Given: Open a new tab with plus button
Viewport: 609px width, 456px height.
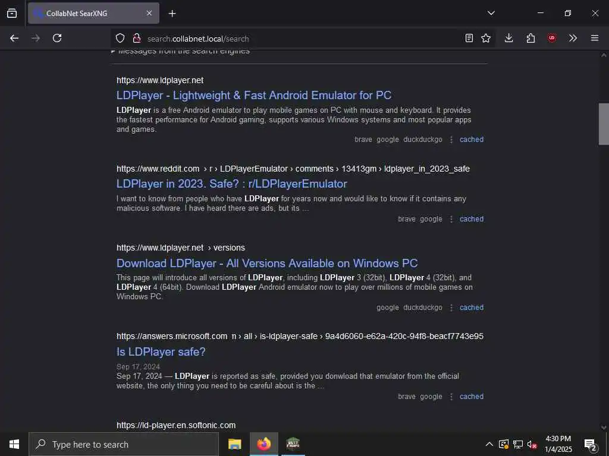Looking at the screenshot, I should [x=172, y=14].
